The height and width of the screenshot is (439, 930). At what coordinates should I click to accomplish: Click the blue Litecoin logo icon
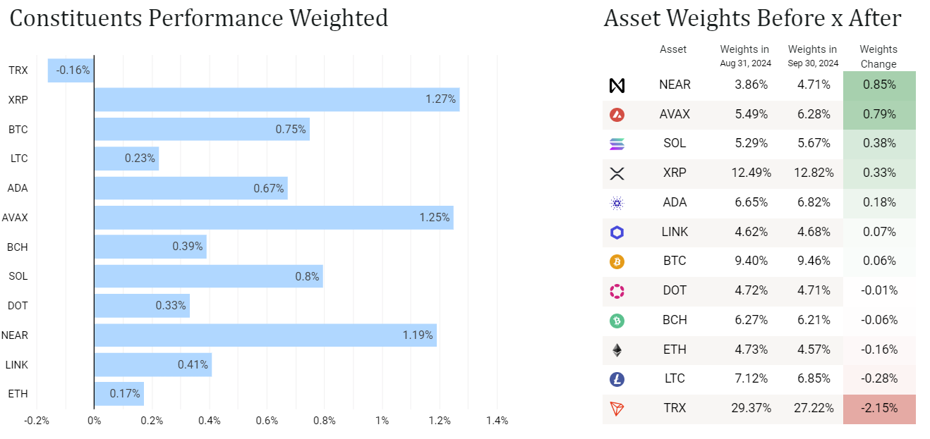[617, 379]
